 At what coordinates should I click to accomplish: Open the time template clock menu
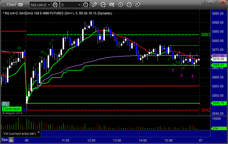click(86, 5)
